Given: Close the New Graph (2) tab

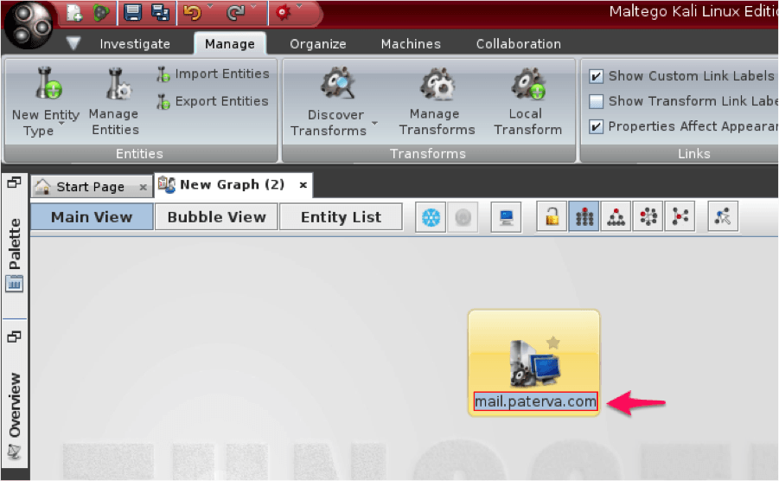Looking at the screenshot, I should tap(303, 185).
